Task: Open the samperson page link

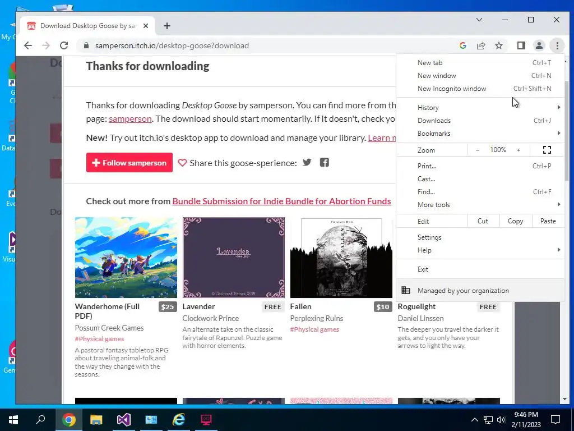Action: 130,119
